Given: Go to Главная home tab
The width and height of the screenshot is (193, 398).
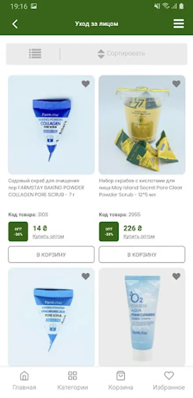Looking at the screenshot, I should coord(24,381).
